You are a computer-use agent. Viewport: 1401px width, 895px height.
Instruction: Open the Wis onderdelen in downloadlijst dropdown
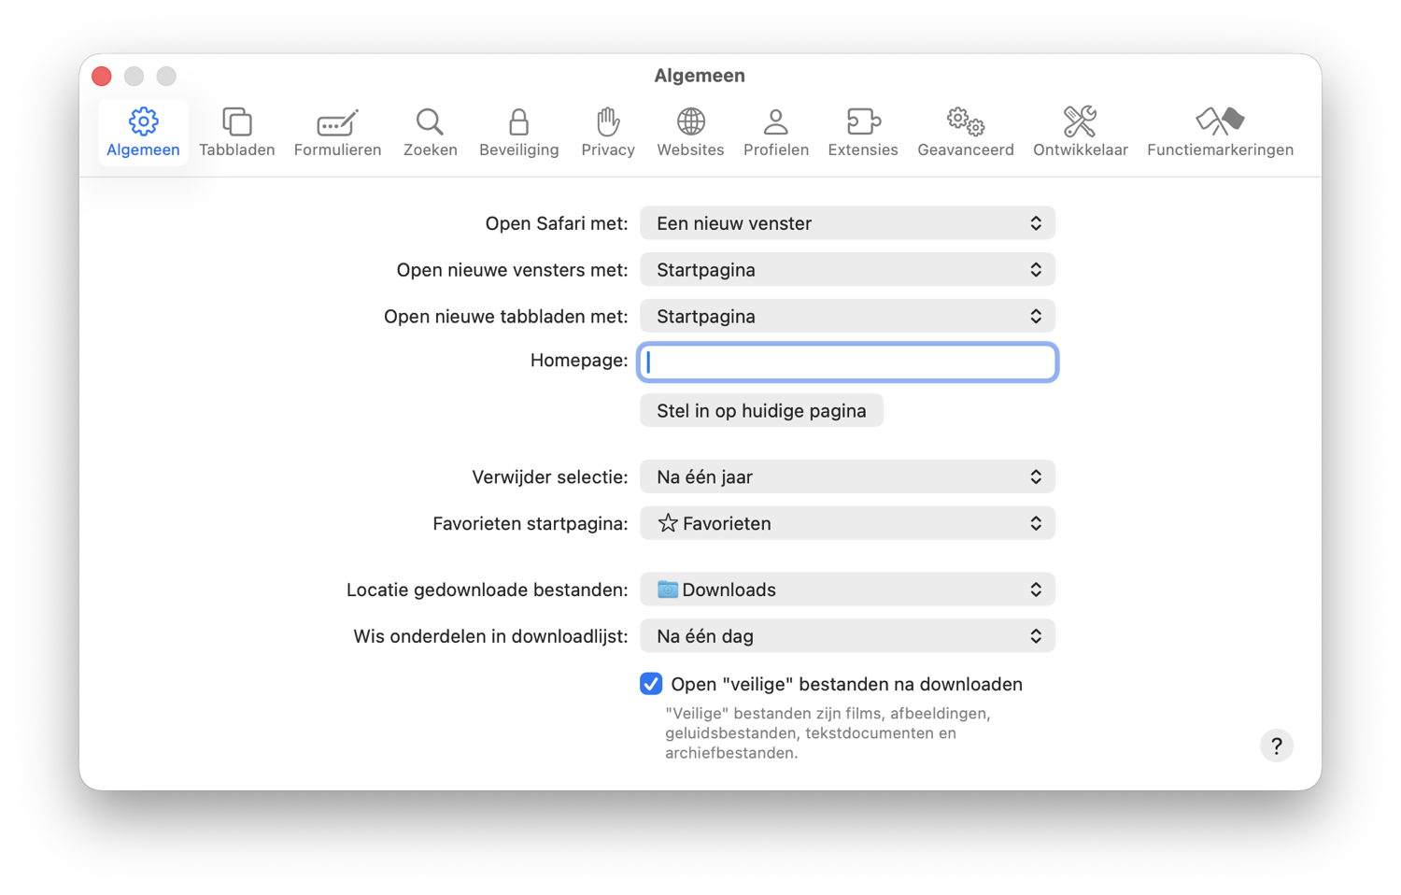(846, 636)
